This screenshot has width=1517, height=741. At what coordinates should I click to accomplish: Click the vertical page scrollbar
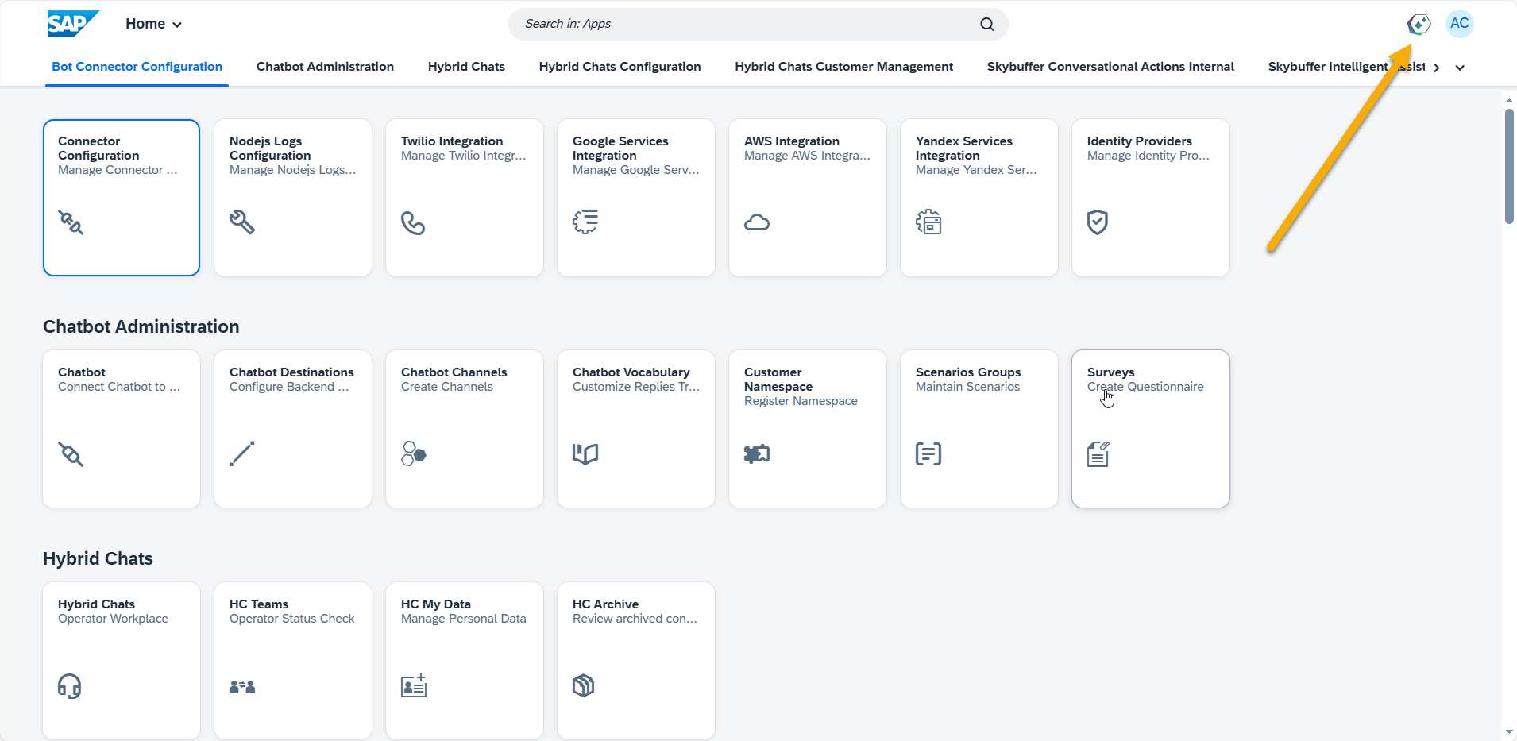point(1509,167)
